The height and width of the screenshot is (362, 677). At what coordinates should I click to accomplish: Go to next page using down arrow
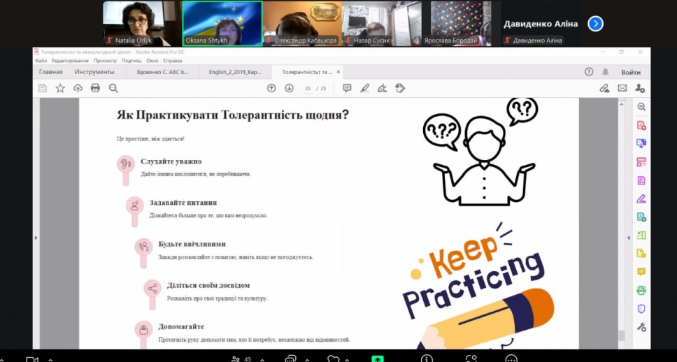(x=289, y=88)
